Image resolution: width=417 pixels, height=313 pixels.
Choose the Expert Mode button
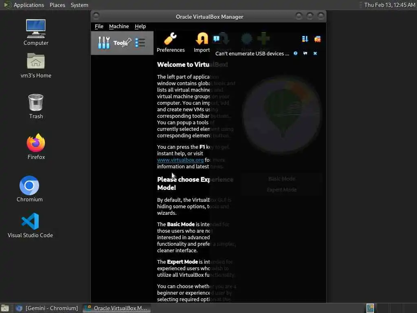click(282, 190)
